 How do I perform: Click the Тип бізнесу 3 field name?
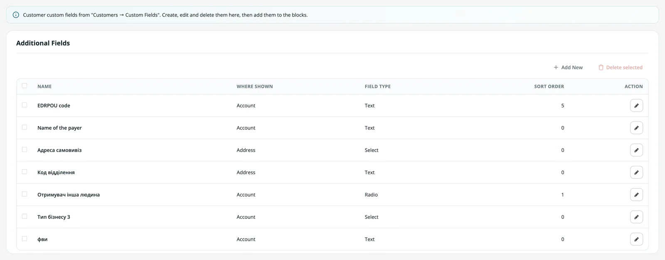(x=54, y=217)
